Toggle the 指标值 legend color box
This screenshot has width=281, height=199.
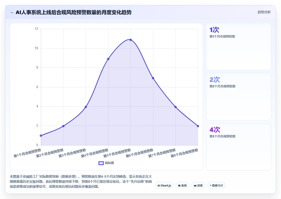101,163
